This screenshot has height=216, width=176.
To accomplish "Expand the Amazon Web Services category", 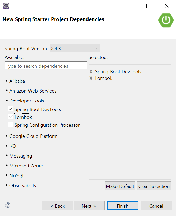I will point(7,91).
